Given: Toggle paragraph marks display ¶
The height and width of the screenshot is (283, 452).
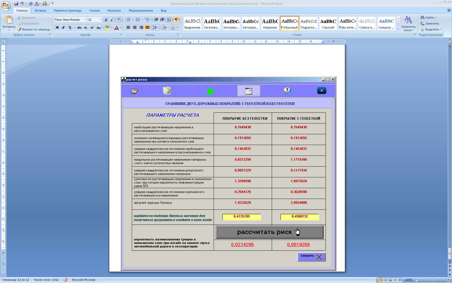Looking at the screenshot, I should pos(176,20).
